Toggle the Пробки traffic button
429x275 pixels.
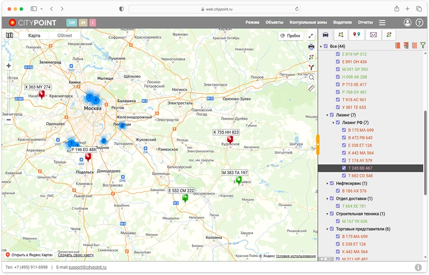[x=290, y=35]
